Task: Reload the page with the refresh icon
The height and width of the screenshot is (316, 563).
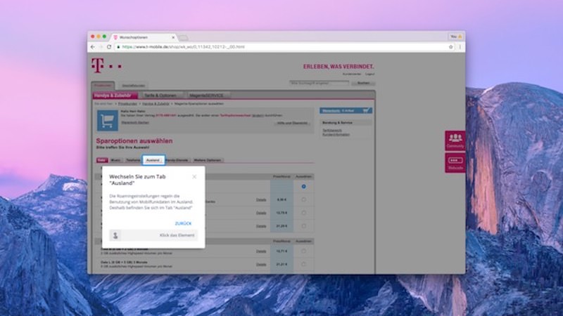Action: point(109,47)
